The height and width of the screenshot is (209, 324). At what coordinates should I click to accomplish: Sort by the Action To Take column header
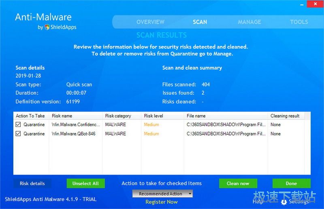(31, 116)
